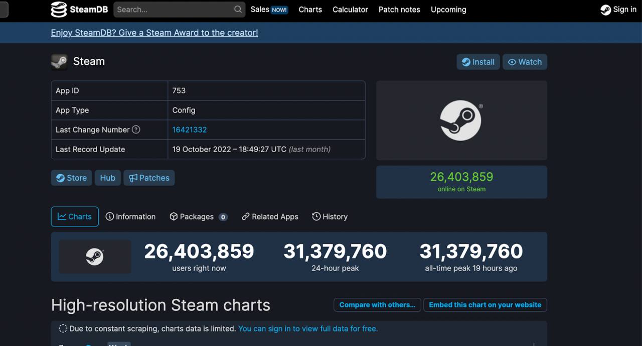The width and height of the screenshot is (642, 346).
Task: Go to the Calculator page
Action: tap(350, 10)
